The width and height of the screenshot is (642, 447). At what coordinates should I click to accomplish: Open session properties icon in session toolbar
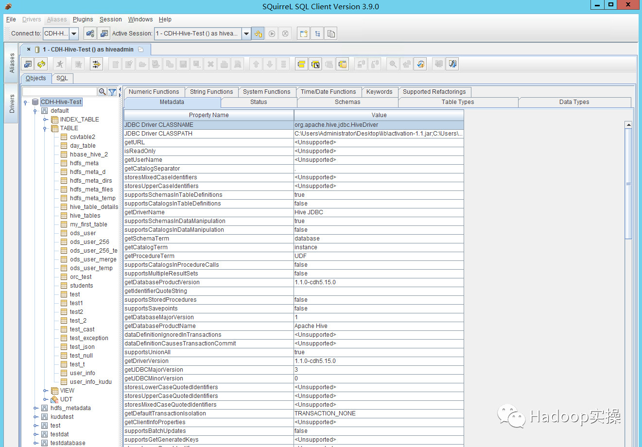click(28, 64)
